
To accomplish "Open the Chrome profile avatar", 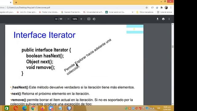I will click(166, 7).
